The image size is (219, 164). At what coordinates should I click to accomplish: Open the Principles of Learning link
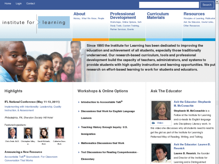(x=194, y=18)
